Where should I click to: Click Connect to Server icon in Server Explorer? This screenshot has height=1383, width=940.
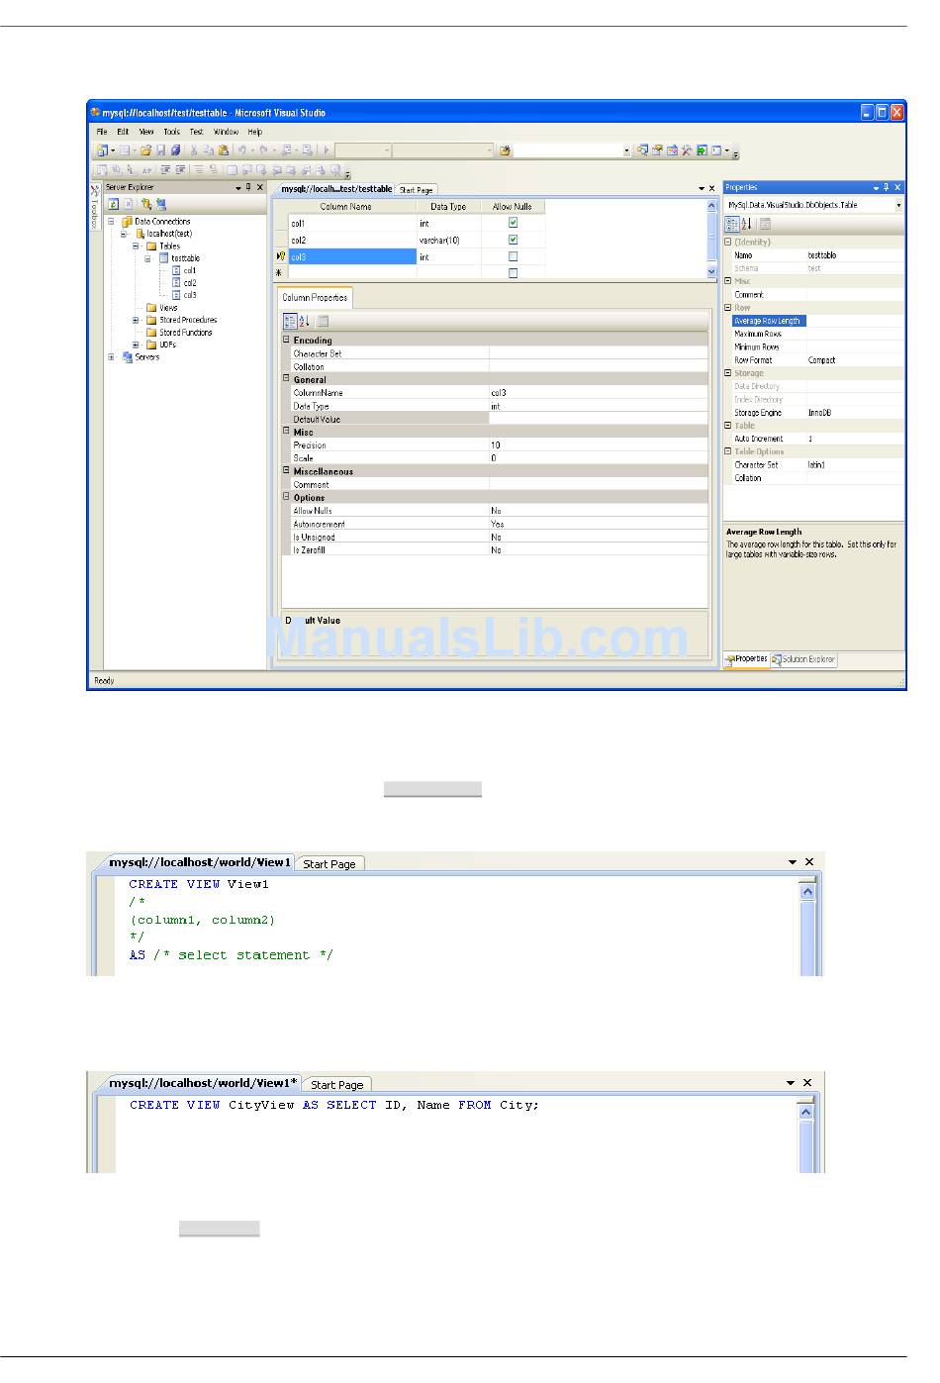(160, 204)
